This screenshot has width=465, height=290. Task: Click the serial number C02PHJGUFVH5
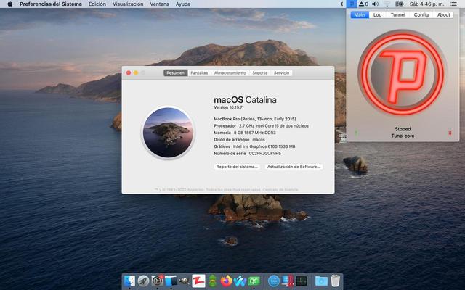[264, 153]
